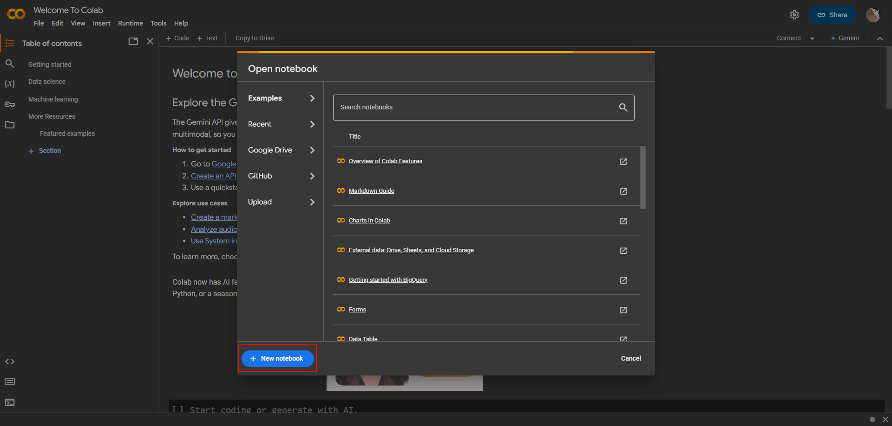Open the Help menu
This screenshot has width=892, height=426.
coord(181,23)
